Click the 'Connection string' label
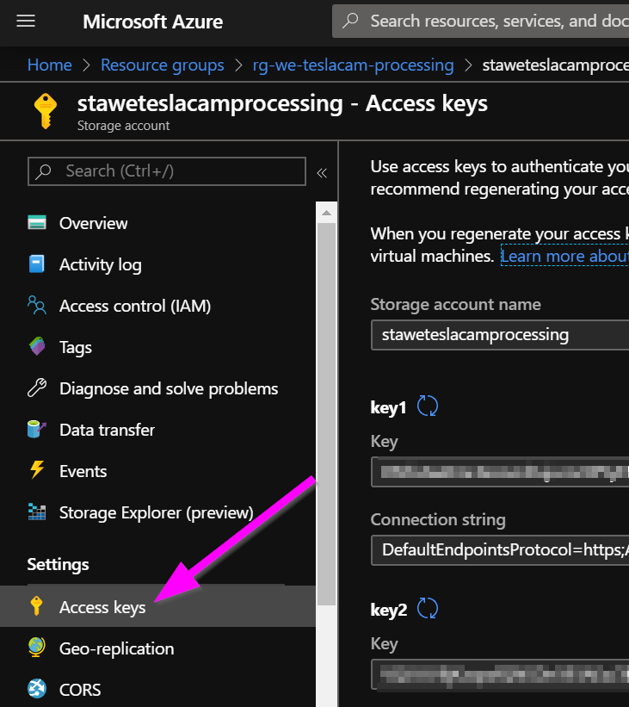 click(x=438, y=520)
